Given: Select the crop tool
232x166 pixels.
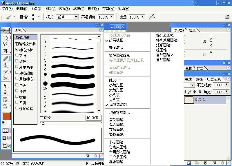Looking at the screenshot, I should pyautogui.click(x=5, y=51).
